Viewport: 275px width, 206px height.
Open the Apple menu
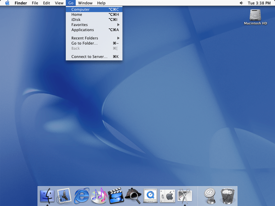(7, 3)
